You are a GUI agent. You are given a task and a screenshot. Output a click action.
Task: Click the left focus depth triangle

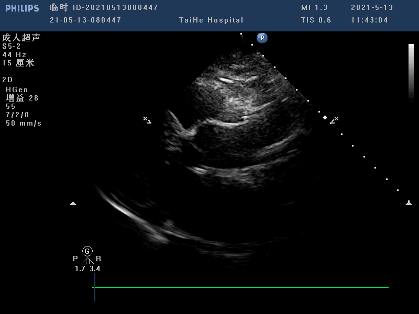pyautogui.click(x=73, y=204)
